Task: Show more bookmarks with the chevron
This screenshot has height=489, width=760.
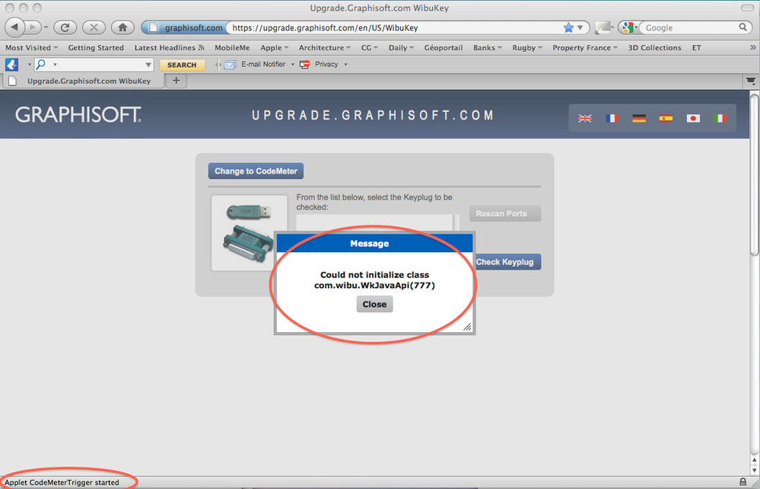Action: [x=752, y=47]
